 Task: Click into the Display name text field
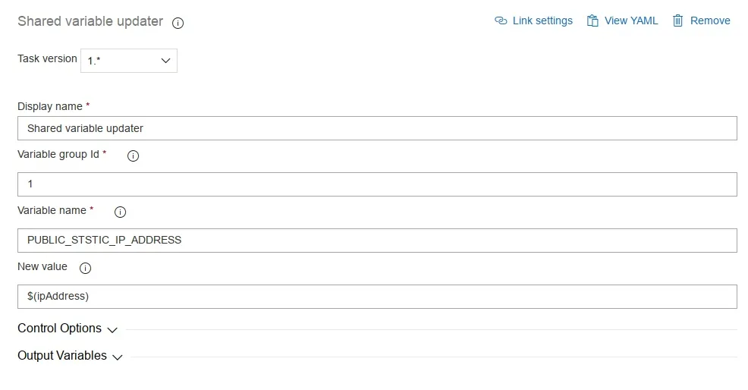377,128
